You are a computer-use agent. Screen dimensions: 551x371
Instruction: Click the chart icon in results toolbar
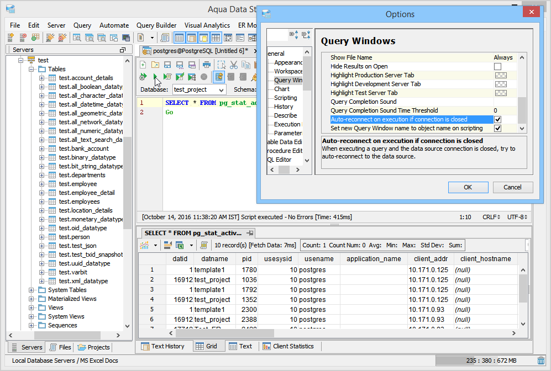(x=144, y=245)
